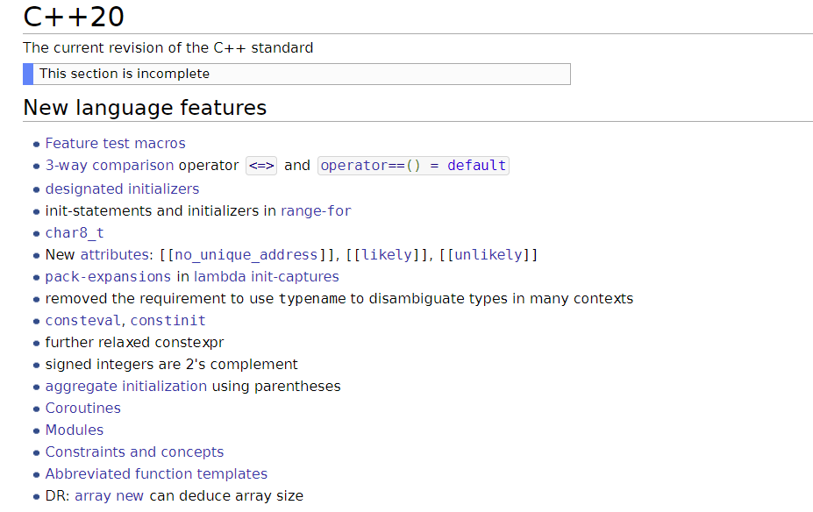The width and height of the screenshot is (813, 512).
Task: Click the attributes link
Action: pos(115,255)
